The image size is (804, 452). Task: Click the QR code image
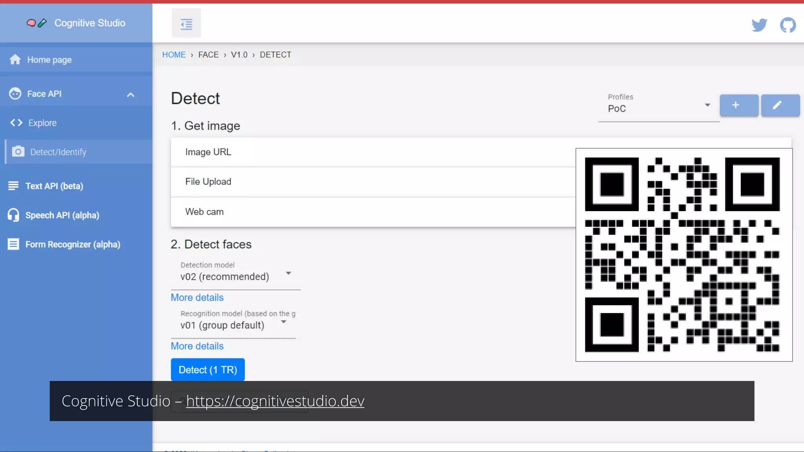[x=683, y=254]
